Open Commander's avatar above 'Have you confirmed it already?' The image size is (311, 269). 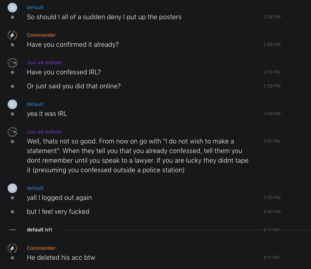coord(12,35)
